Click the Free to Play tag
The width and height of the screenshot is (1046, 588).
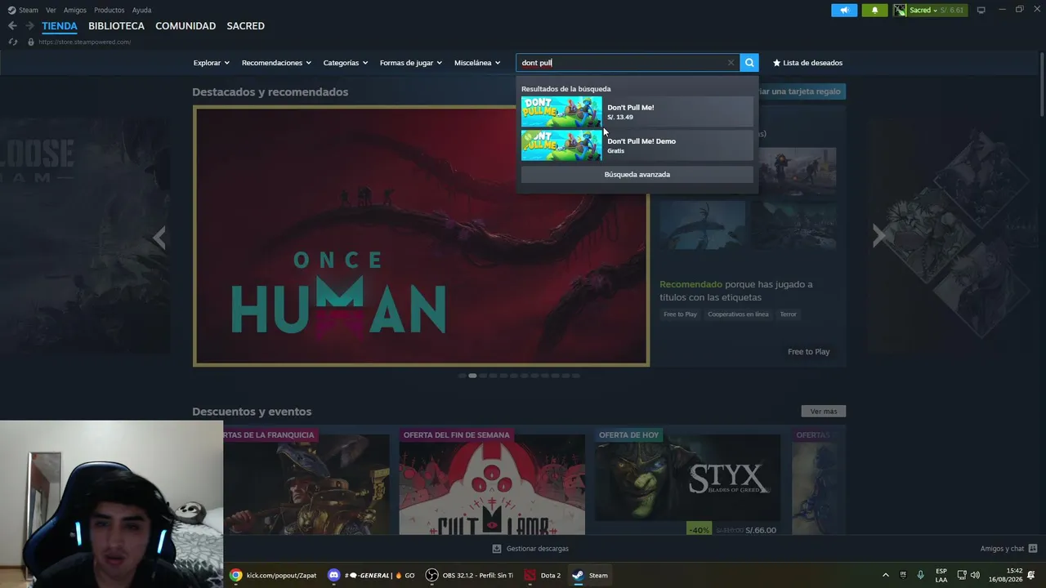pyautogui.click(x=680, y=314)
